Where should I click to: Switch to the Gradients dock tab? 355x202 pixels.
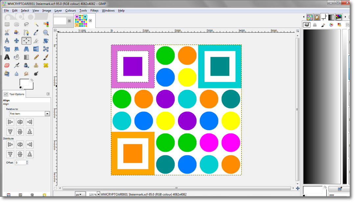pyautogui.click(x=331, y=17)
